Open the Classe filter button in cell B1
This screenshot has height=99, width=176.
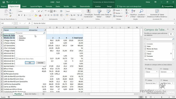coord(45,30)
